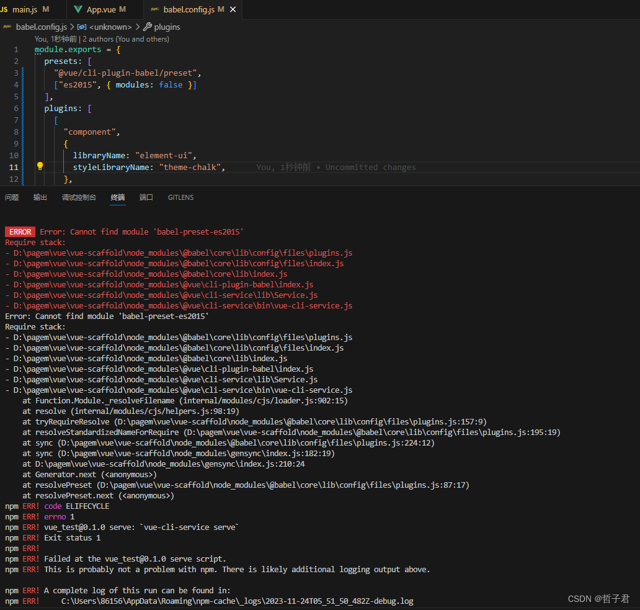Switch to the 调试控制台 panel tab
The width and height of the screenshot is (640, 610).
(79, 197)
